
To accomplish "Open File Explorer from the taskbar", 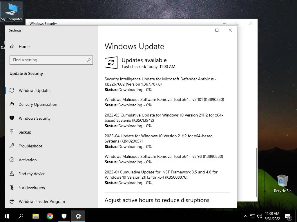I will 35,216.
